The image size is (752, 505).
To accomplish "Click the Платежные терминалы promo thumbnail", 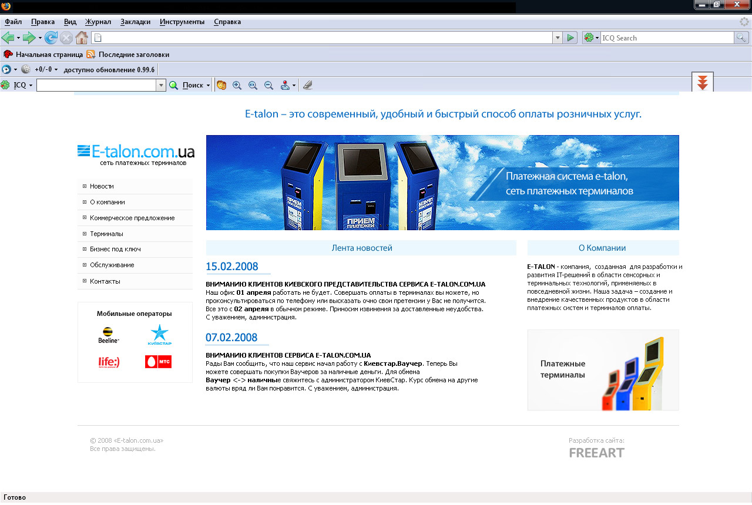I will pos(603,370).
